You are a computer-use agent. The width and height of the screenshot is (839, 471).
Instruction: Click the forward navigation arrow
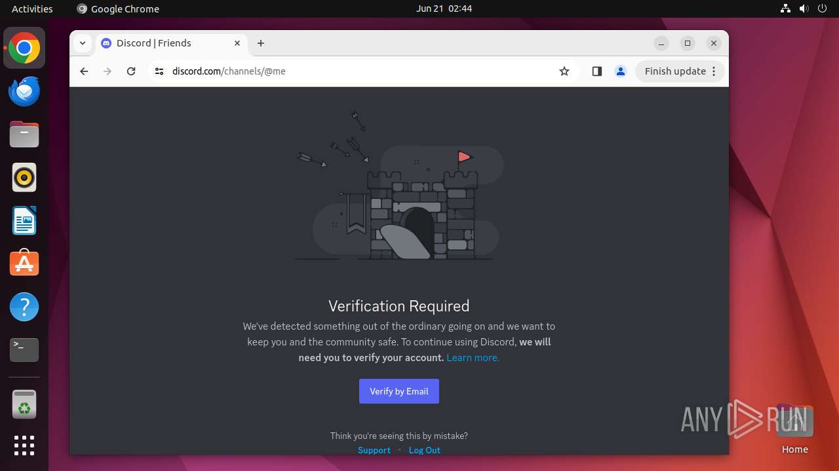pos(107,71)
